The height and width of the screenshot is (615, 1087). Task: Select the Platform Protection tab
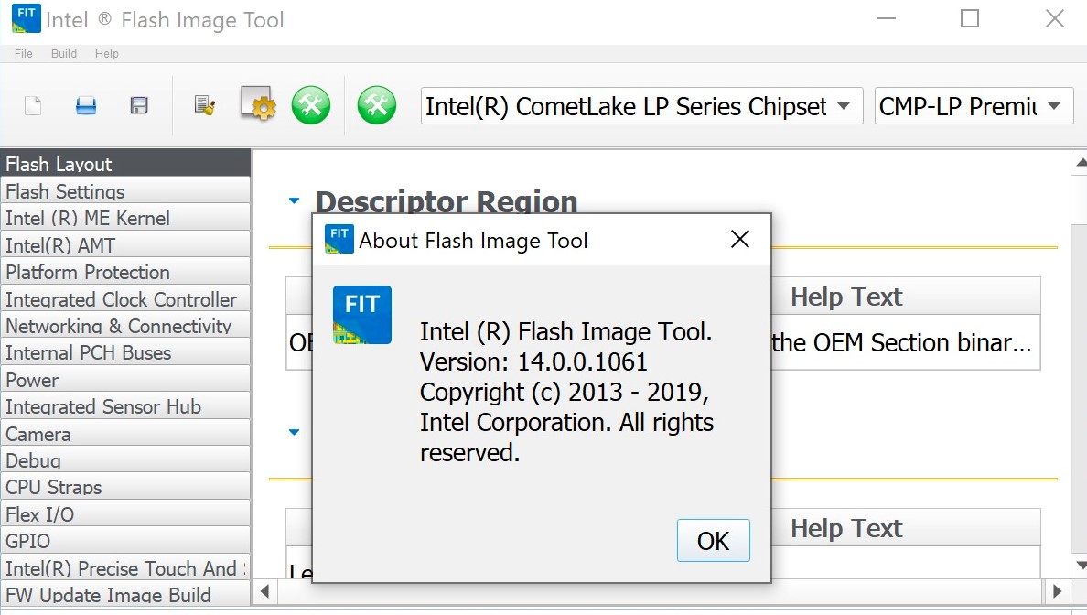pos(124,272)
